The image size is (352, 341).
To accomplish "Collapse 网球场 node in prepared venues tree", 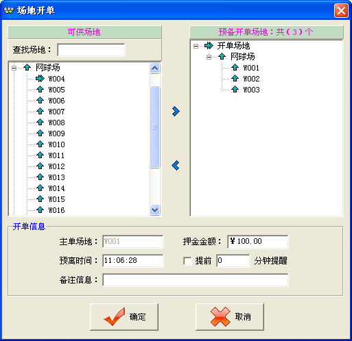I will coord(209,57).
